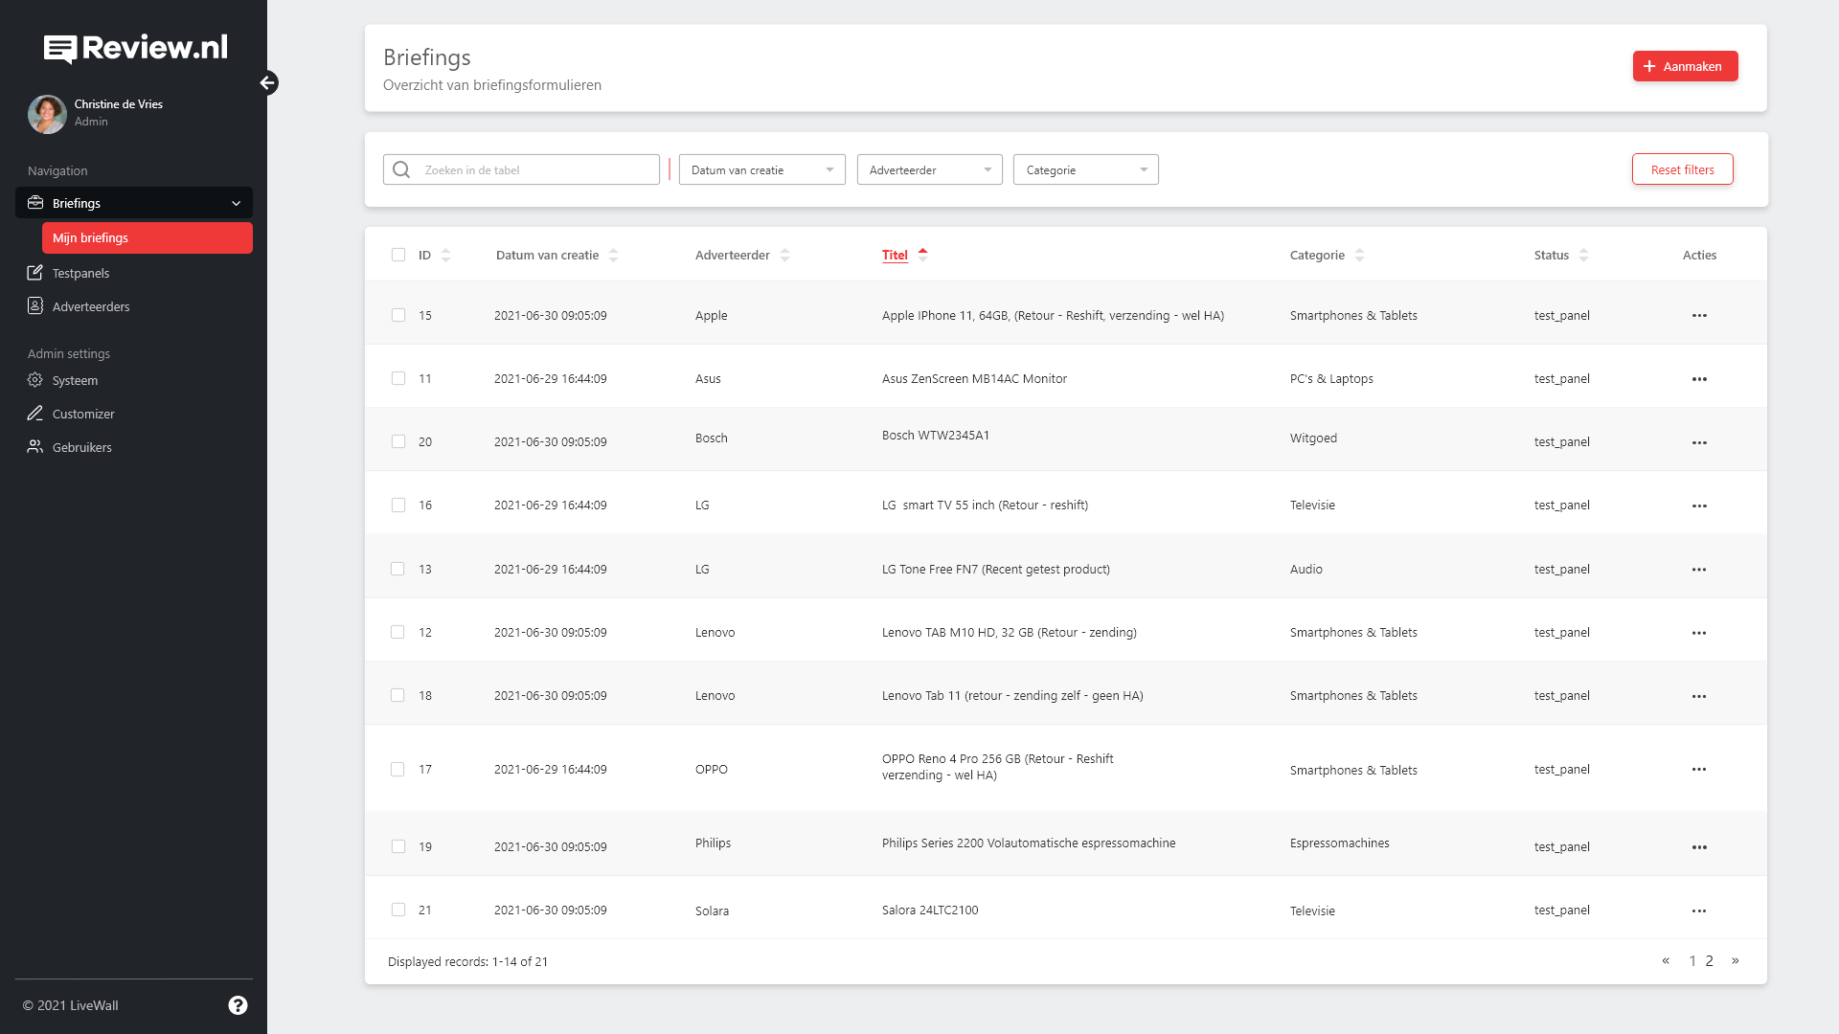Open actions menu for LG Tone Free row
1839x1034 pixels.
click(x=1699, y=570)
